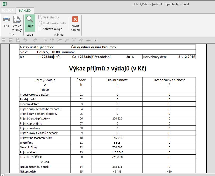The height and width of the screenshot is (176, 215).
Task: Click the value 146 910
Action: point(117,138)
